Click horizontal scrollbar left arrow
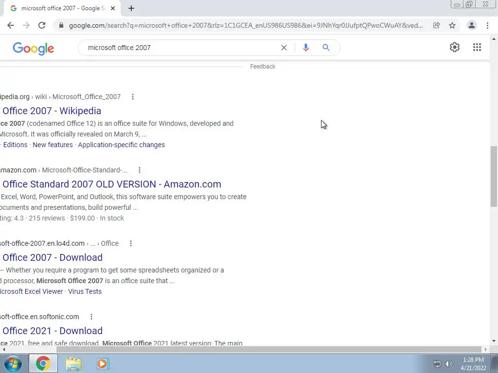The image size is (498, 373). 3,350
